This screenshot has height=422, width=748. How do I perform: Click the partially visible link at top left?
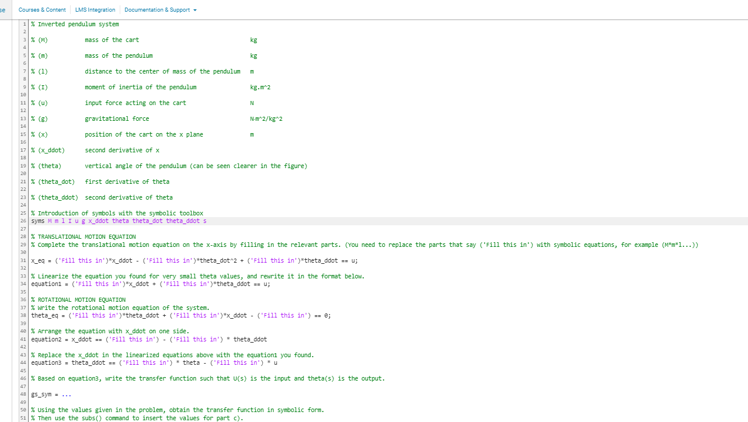tap(3, 10)
